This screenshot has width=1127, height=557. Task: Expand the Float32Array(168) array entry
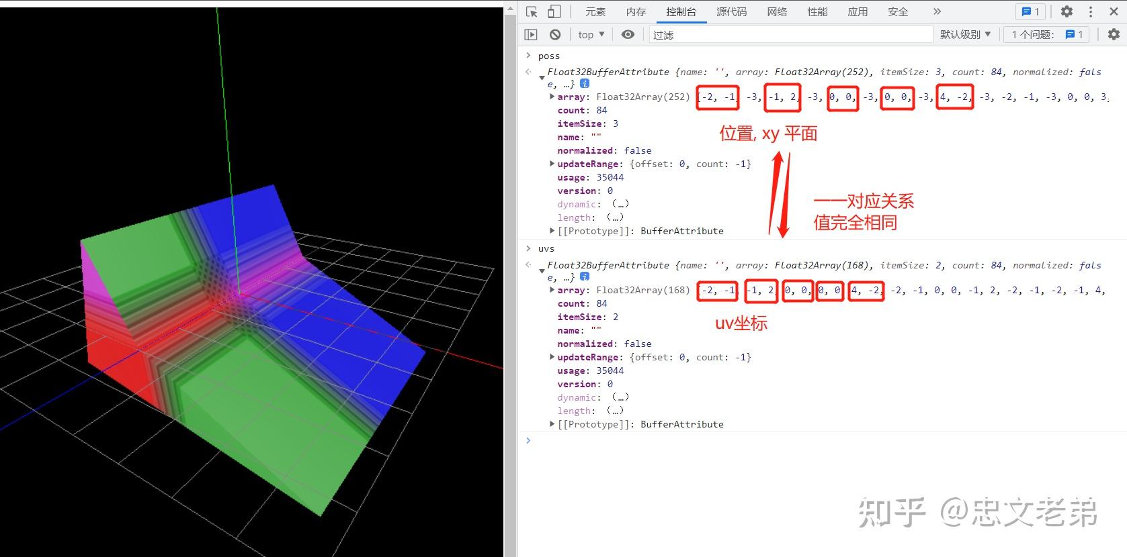point(552,290)
